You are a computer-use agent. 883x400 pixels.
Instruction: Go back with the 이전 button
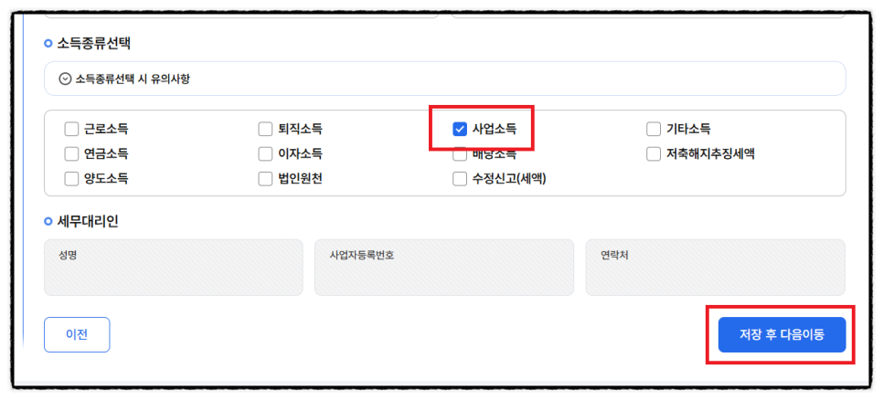click(x=77, y=335)
